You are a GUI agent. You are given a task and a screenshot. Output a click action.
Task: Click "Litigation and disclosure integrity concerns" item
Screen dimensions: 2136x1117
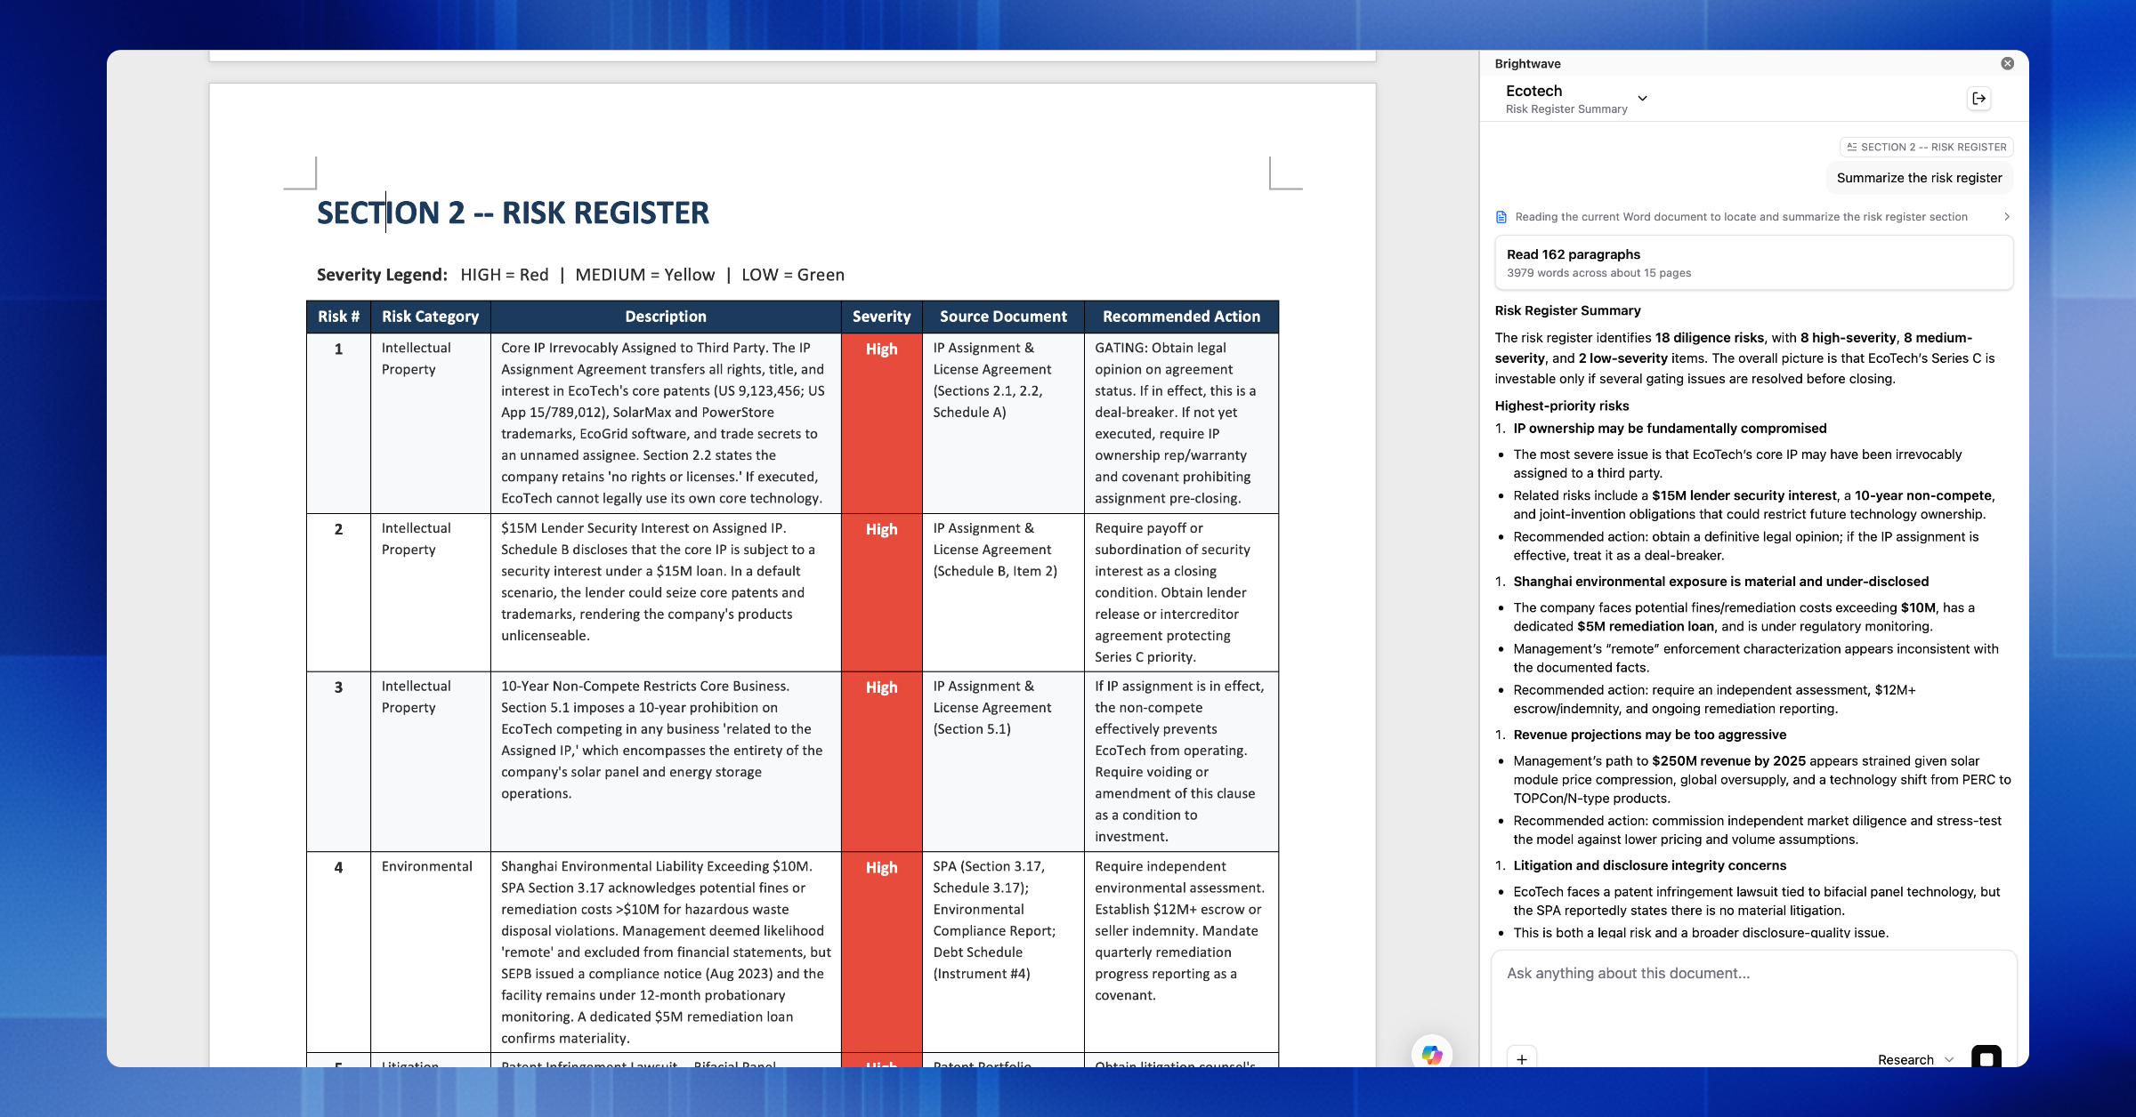click(x=1650, y=865)
